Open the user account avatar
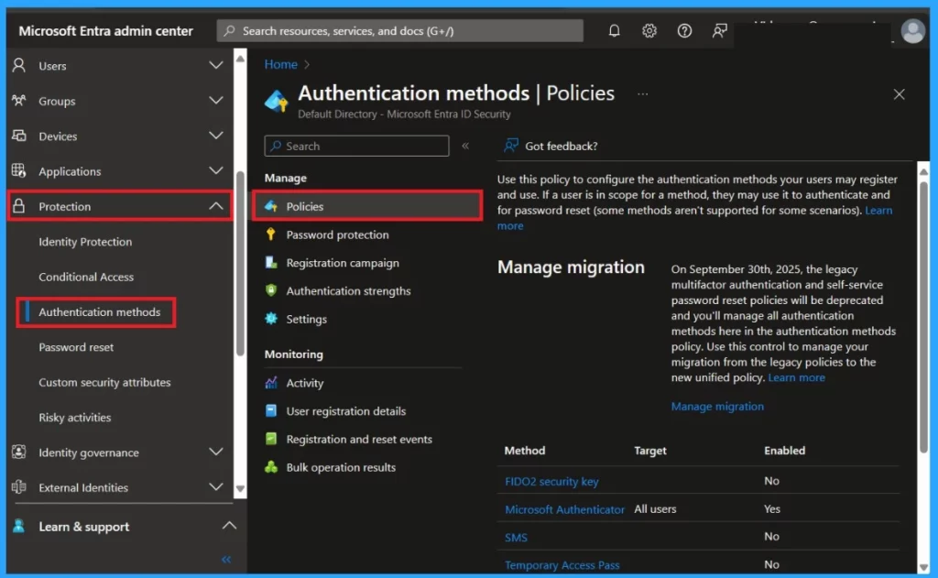 pyautogui.click(x=912, y=31)
